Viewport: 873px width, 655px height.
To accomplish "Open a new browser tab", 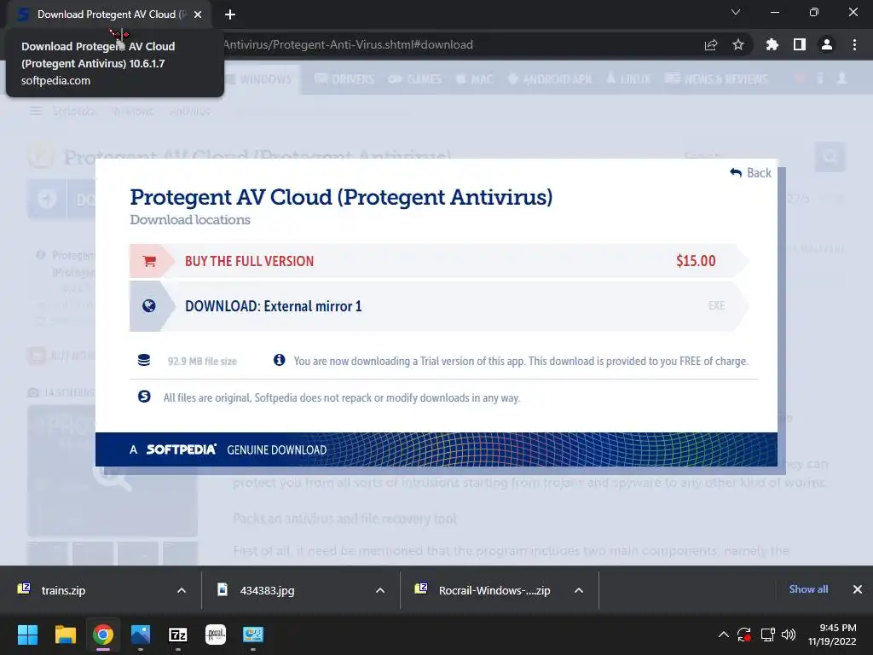I will click(230, 14).
